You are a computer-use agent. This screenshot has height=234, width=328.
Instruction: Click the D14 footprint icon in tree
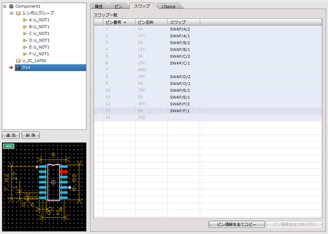19,68
